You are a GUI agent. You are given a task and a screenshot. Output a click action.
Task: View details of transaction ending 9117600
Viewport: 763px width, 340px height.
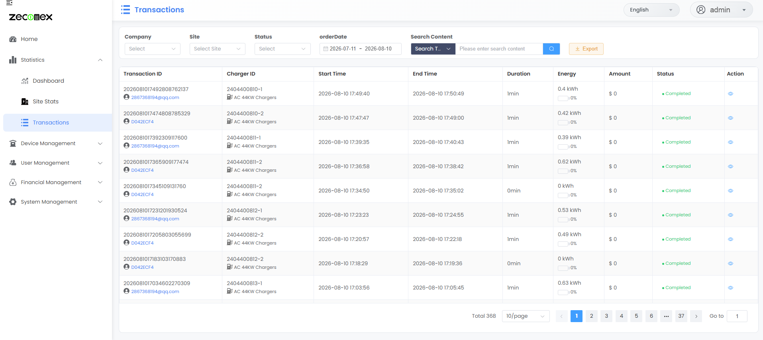[730, 142]
